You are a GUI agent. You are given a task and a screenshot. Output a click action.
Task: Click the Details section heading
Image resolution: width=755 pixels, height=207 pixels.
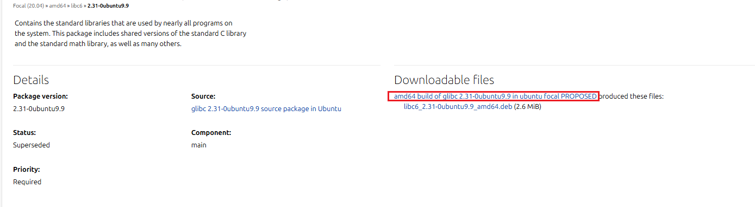[31, 80]
